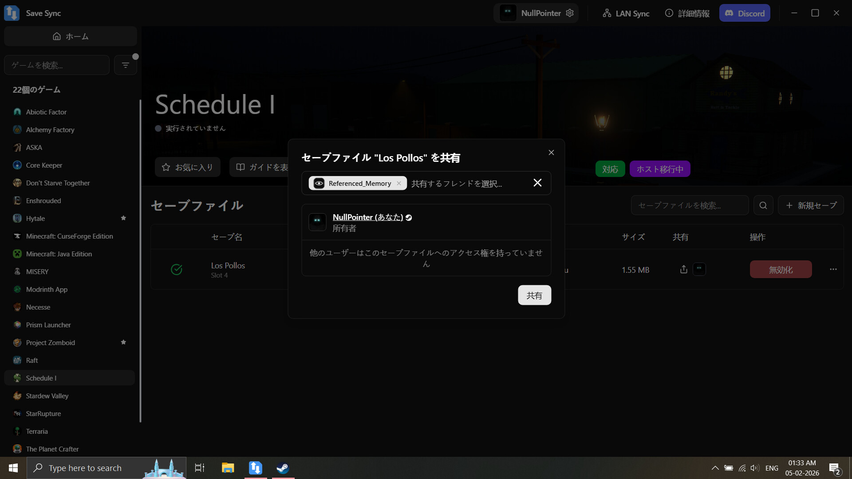Click the Project Zomboid icon
Image resolution: width=852 pixels, height=479 pixels.
tap(17, 342)
